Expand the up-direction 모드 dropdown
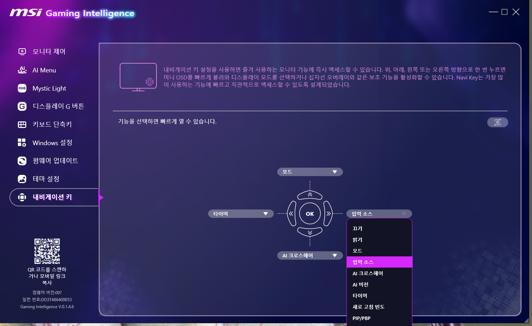 pos(310,172)
